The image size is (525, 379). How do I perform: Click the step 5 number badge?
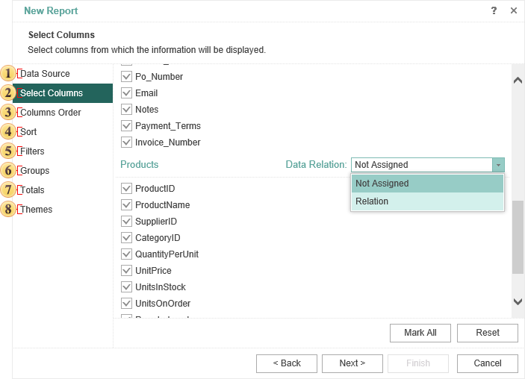pyautogui.click(x=8, y=151)
